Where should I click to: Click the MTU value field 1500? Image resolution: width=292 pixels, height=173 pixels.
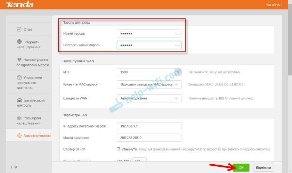pyautogui.click(x=146, y=72)
